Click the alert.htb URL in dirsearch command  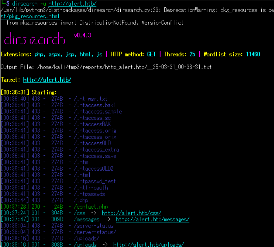pos(72,4)
